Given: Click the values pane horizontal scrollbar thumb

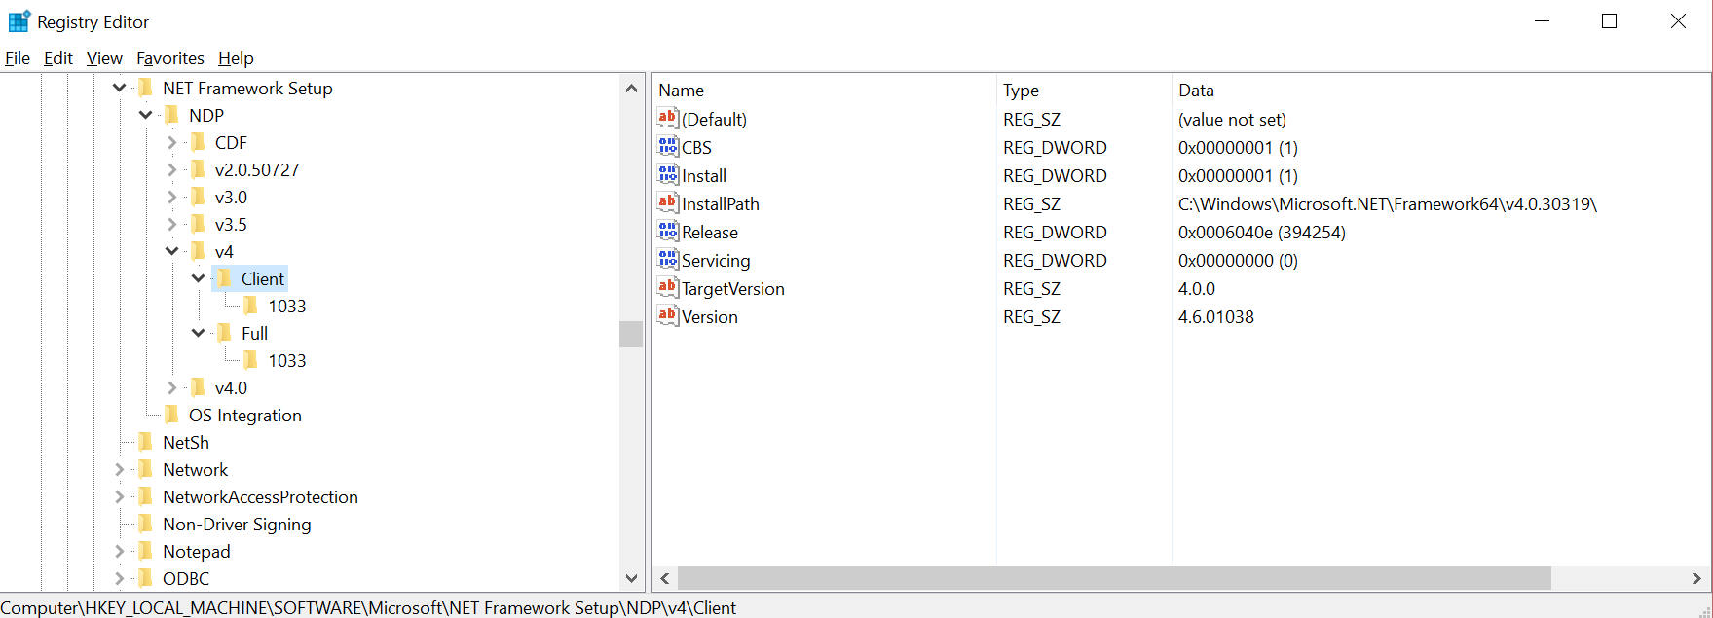Looking at the screenshot, I should (x=1114, y=578).
